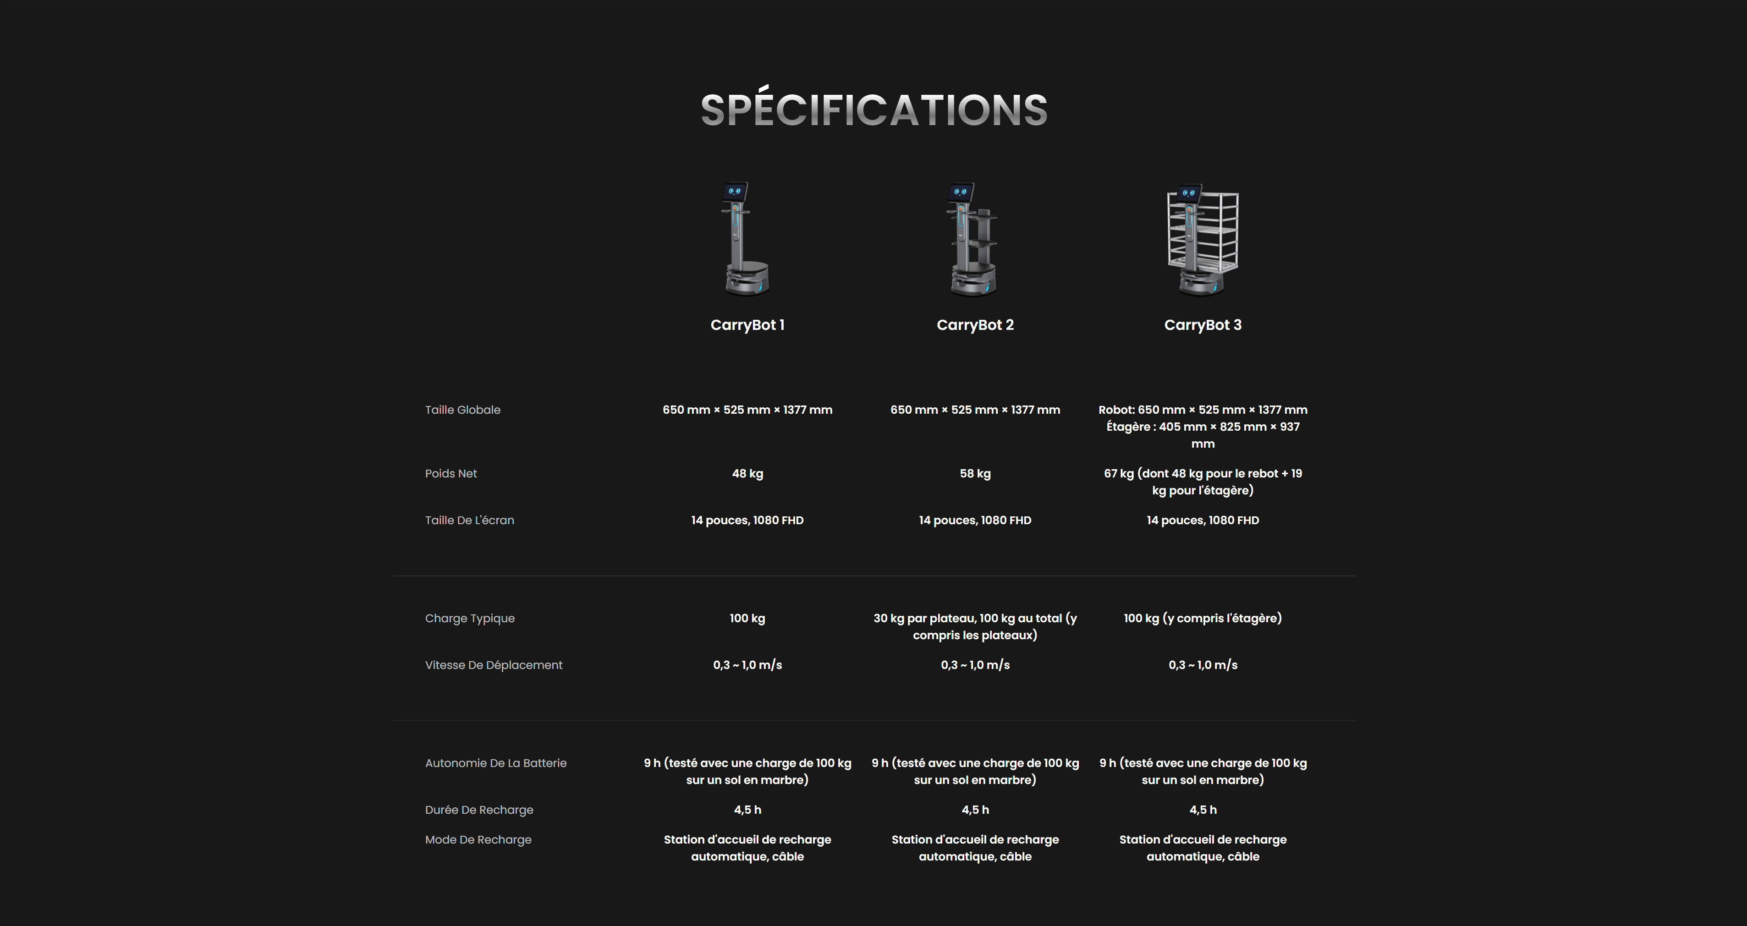The image size is (1747, 926).
Task: Click the Durée De Recharge row label
Action: (479, 810)
